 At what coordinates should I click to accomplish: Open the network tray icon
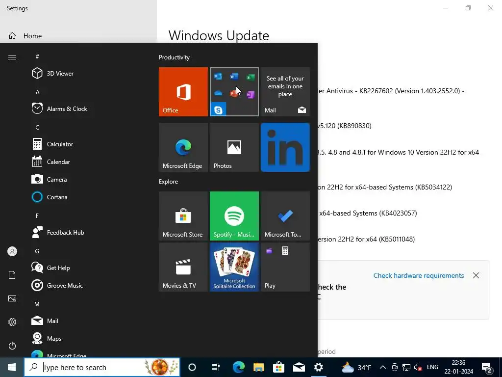click(x=406, y=367)
